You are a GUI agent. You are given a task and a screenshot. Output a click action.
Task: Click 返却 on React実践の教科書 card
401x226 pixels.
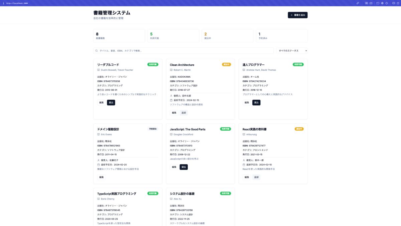click(256, 177)
